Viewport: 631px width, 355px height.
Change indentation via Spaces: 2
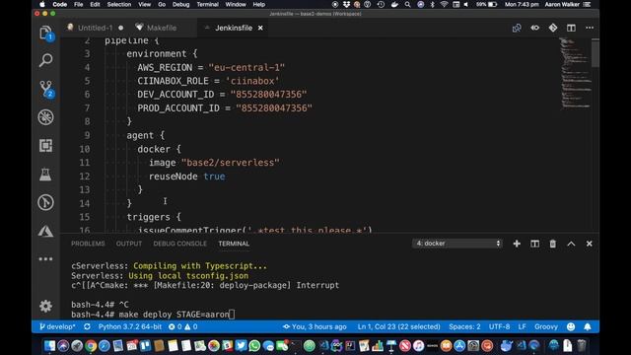pos(464,326)
